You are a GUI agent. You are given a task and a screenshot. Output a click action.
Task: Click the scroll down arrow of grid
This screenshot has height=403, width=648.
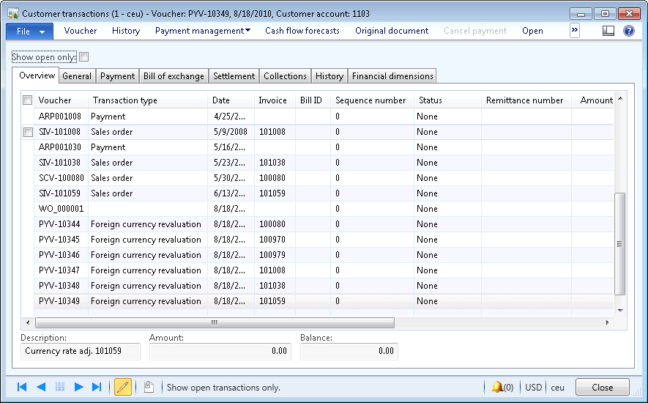click(x=620, y=311)
